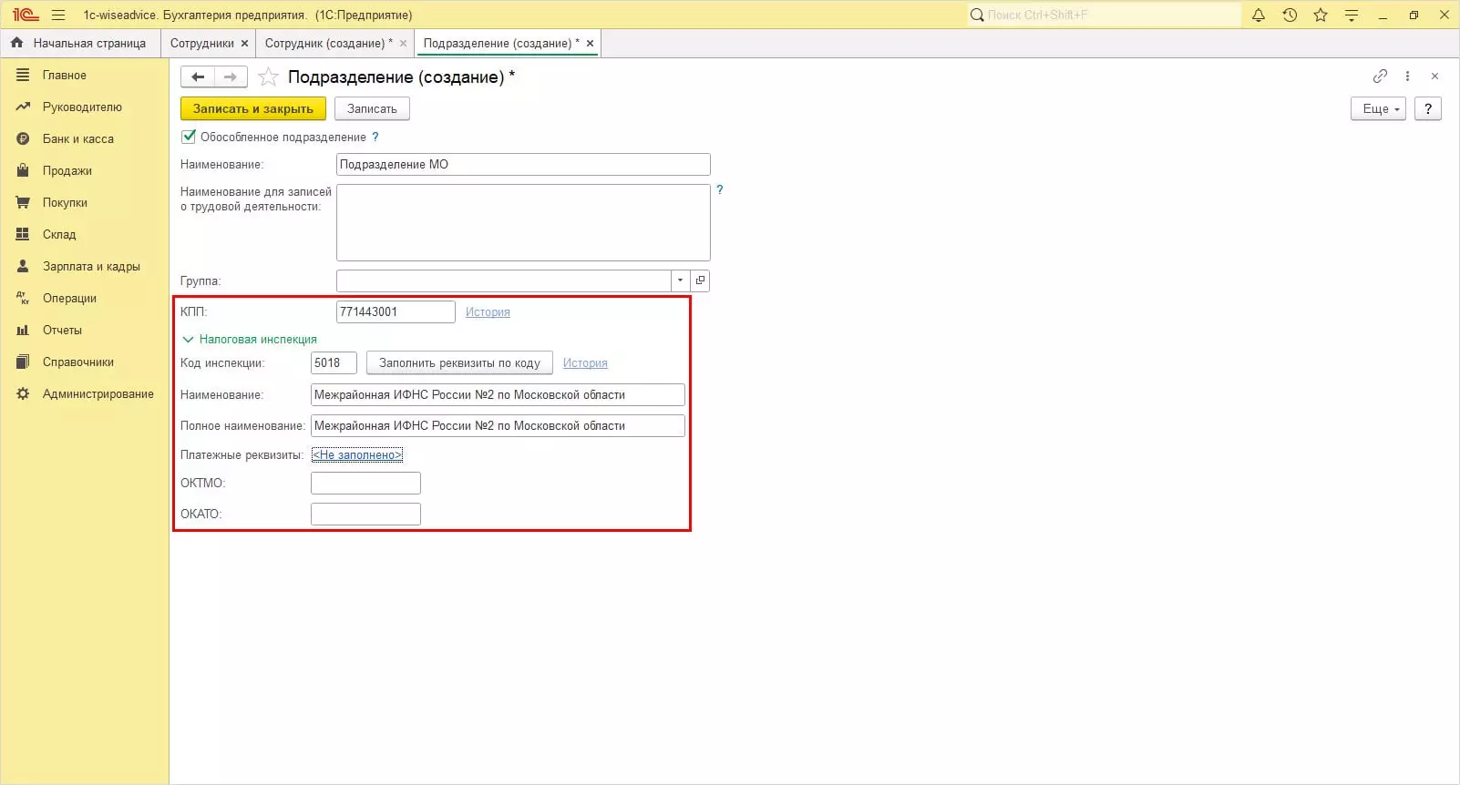The width and height of the screenshot is (1460, 785).
Task: Copy link to this form icon
Action: tap(1380, 76)
